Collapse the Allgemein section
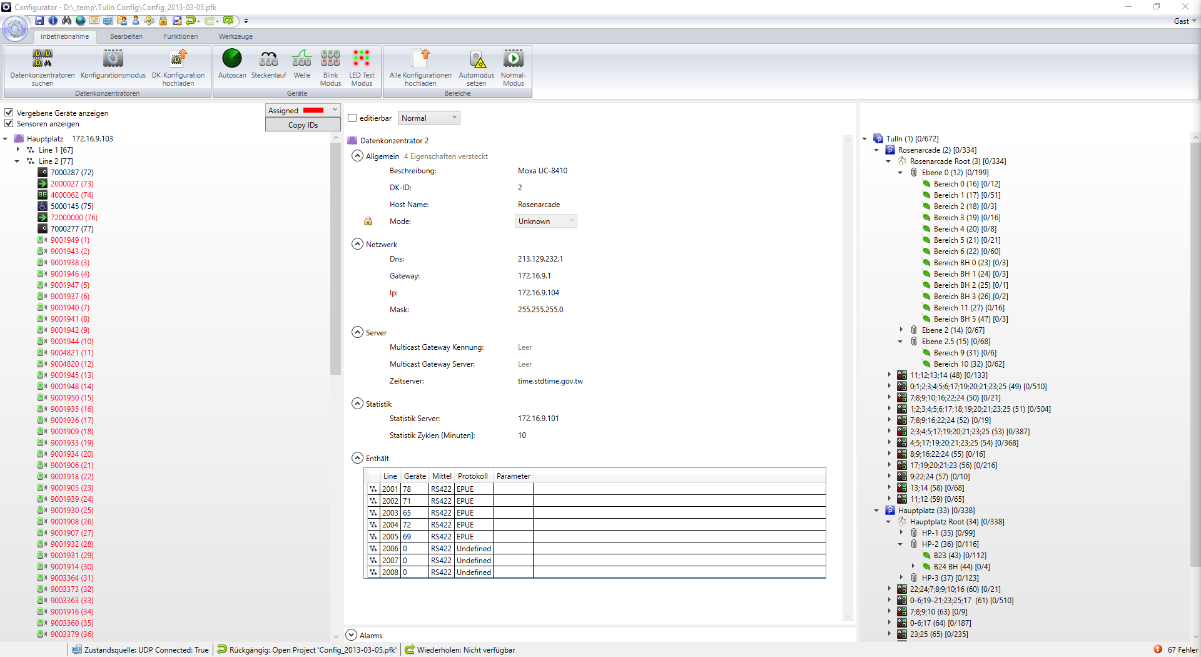1201x657 pixels. coord(357,156)
